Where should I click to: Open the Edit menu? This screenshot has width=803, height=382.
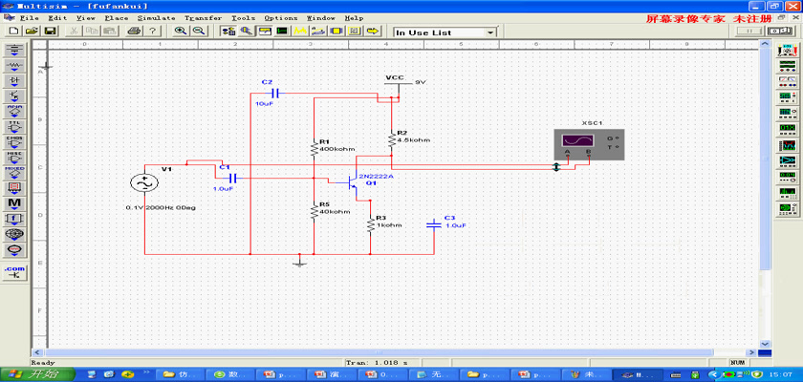58,18
